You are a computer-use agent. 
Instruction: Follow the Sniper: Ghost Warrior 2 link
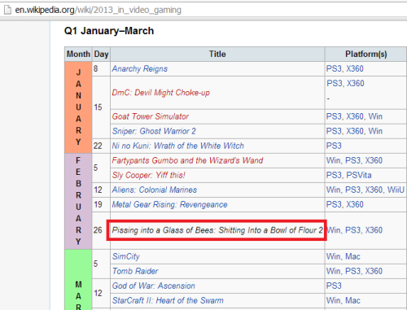point(154,131)
